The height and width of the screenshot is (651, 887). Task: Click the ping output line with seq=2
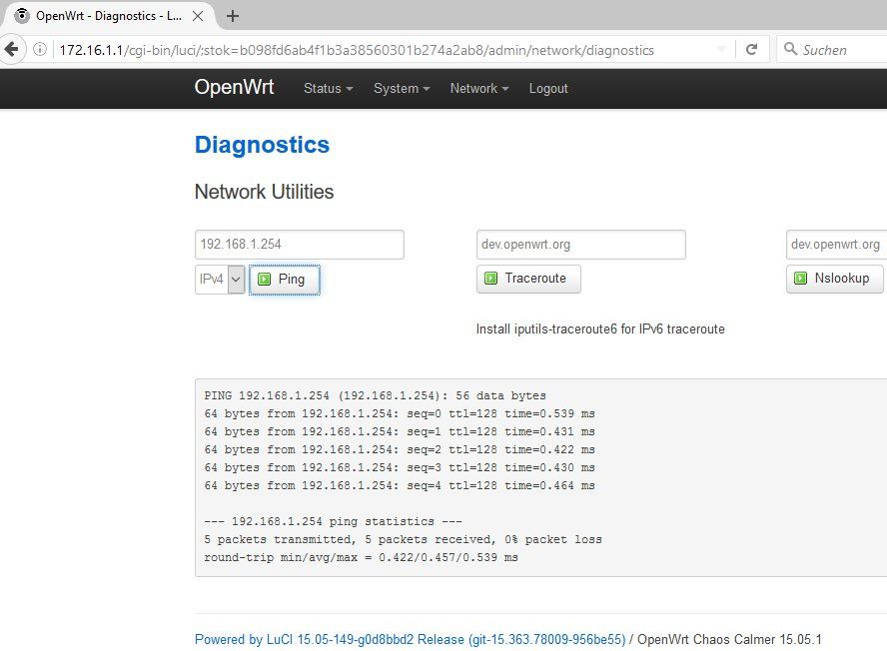pyautogui.click(x=400, y=449)
